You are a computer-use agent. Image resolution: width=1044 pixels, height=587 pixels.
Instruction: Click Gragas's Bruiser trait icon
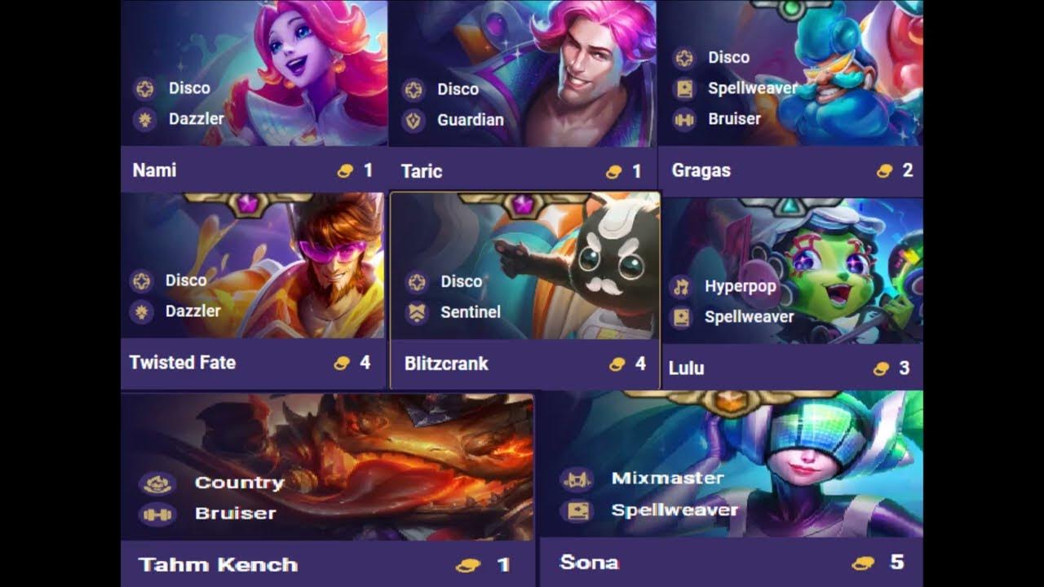[683, 119]
